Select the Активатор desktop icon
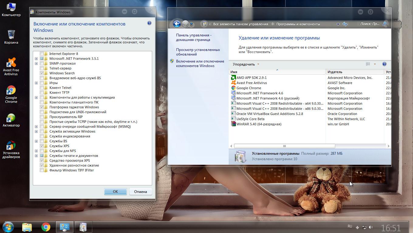 [11, 120]
